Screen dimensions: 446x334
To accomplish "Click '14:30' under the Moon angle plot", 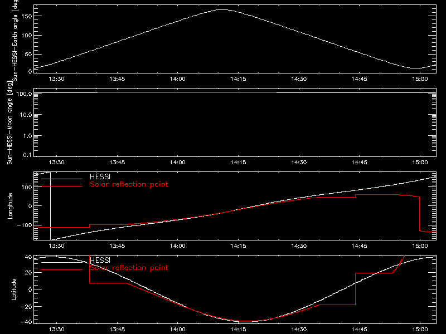I will coord(299,163).
